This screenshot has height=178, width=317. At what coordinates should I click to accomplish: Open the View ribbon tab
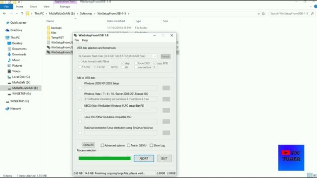pyautogui.click(x=46, y=6)
